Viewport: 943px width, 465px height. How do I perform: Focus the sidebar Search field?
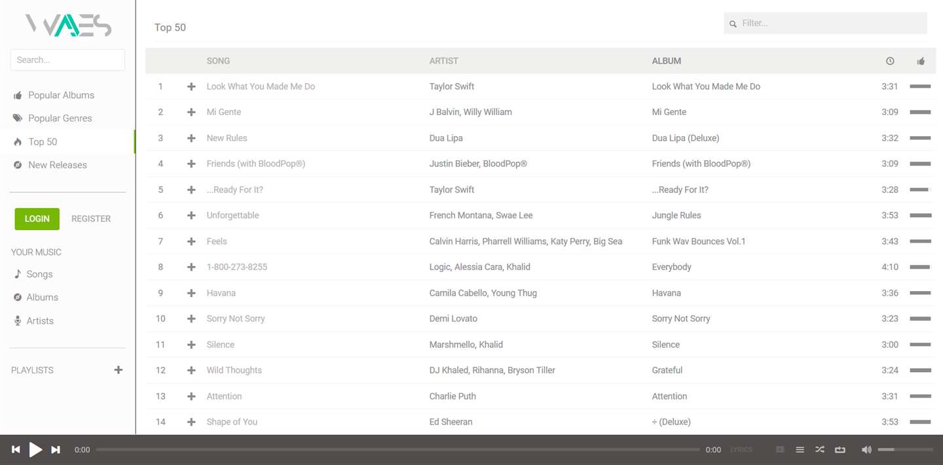coord(67,60)
